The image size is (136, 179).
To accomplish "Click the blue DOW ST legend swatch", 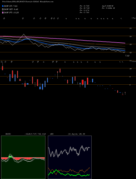I will (3, 6).
